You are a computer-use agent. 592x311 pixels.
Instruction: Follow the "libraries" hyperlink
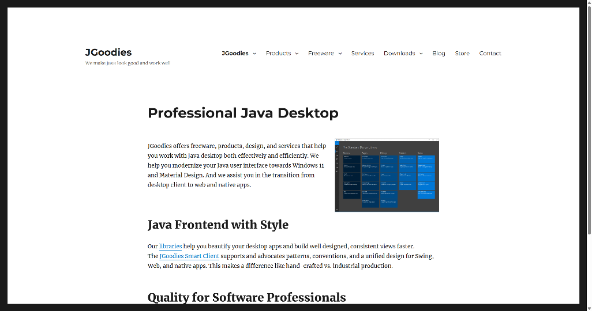170,246
